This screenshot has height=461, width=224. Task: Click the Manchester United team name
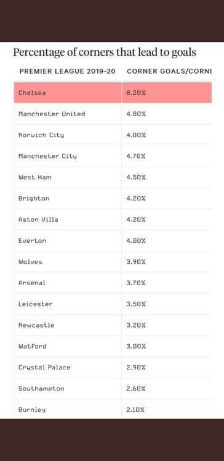(52, 114)
